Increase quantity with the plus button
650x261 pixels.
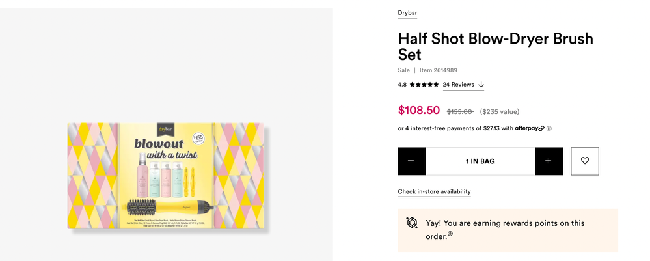[548, 161]
